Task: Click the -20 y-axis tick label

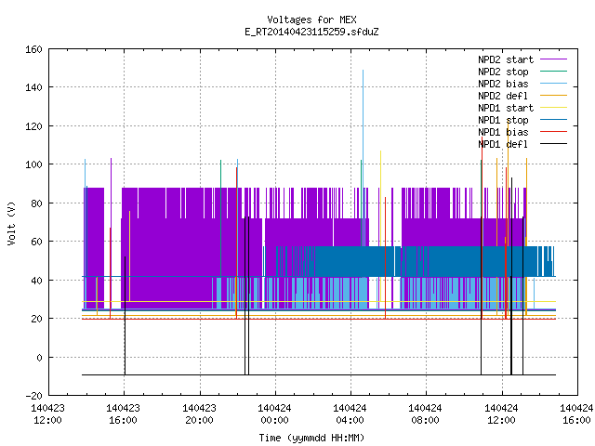Action: coord(33,396)
